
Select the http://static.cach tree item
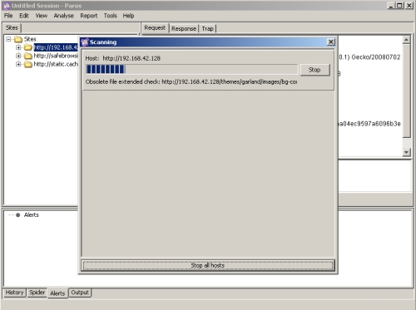(56, 64)
